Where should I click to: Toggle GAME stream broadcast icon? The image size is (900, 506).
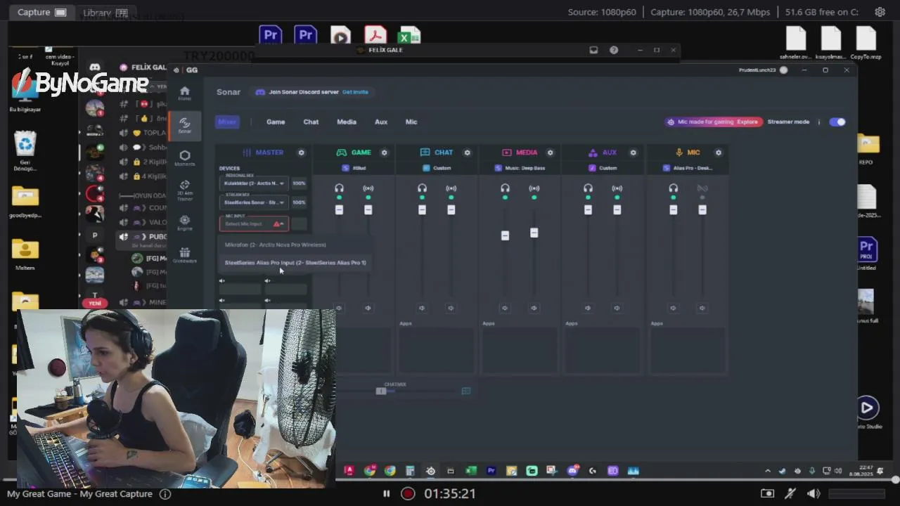coord(368,188)
